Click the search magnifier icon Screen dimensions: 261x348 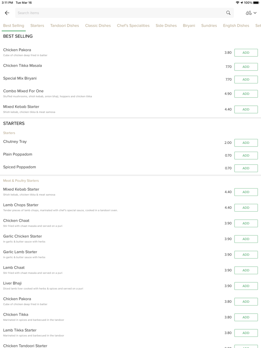point(228,13)
